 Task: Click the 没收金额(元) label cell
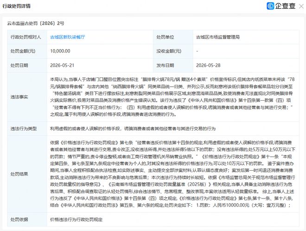coord(173,51)
